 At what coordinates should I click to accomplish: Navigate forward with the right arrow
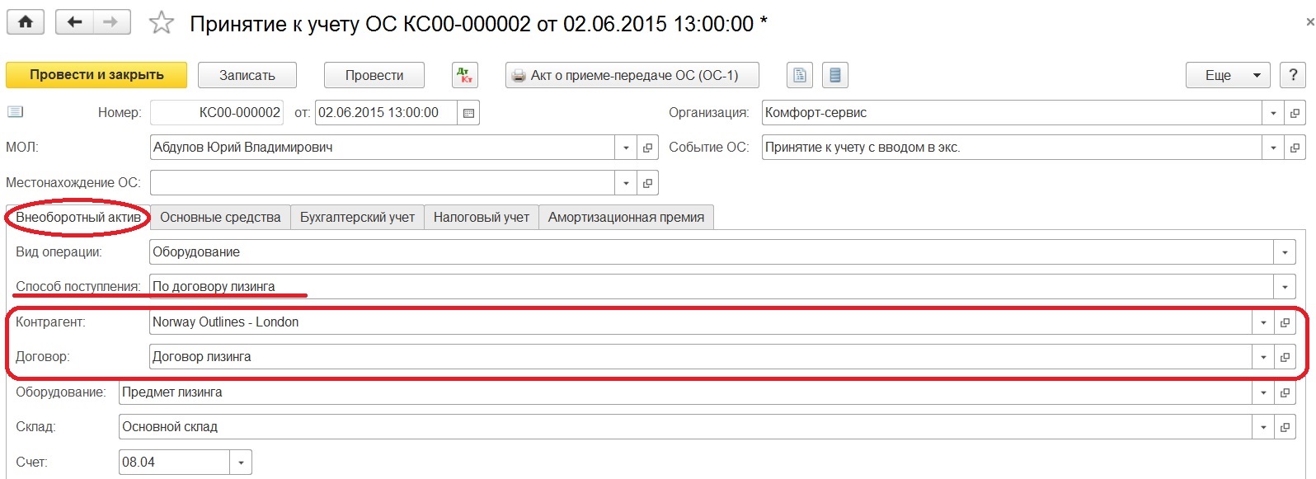[x=111, y=22]
